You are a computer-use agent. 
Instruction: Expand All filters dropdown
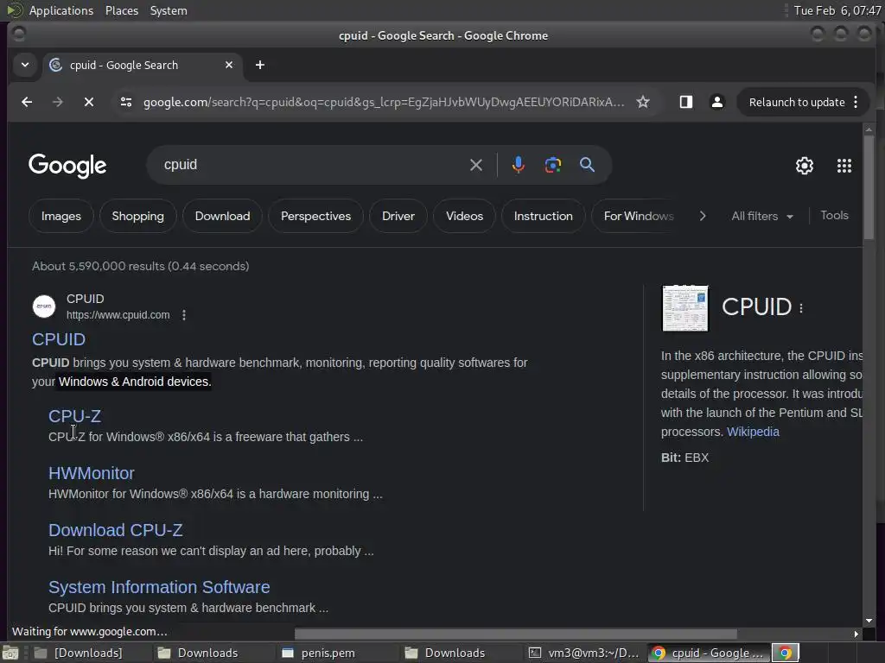click(762, 216)
